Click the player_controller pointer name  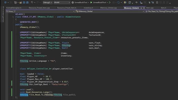[x=62, y=69]
